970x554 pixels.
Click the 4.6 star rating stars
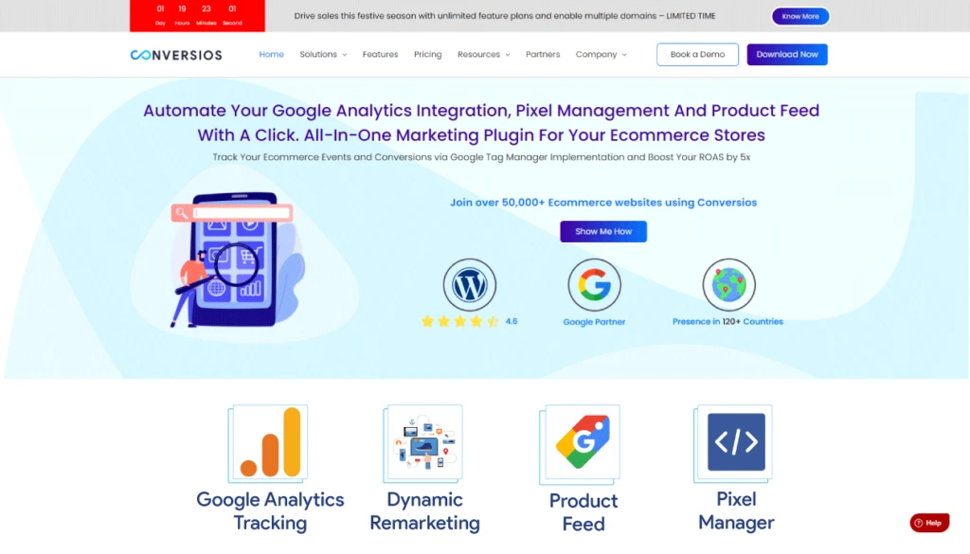click(x=460, y=322)
